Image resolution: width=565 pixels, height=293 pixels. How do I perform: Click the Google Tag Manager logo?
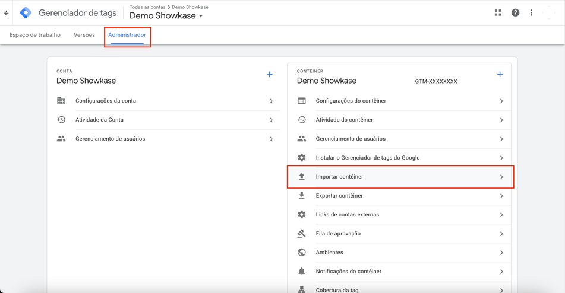(x=26, y=12)
